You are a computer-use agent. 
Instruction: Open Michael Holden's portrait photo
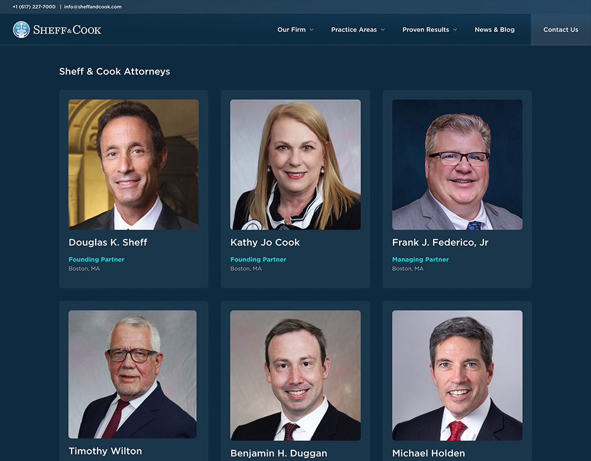click(457, 375)
